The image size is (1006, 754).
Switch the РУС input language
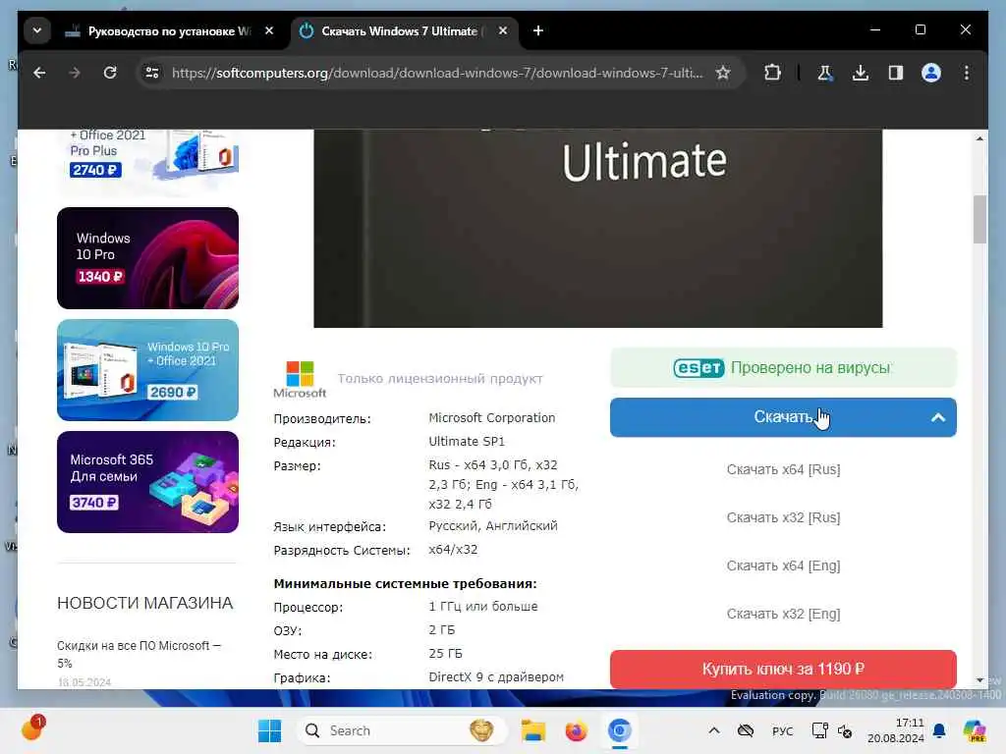(x=782, y=730)
